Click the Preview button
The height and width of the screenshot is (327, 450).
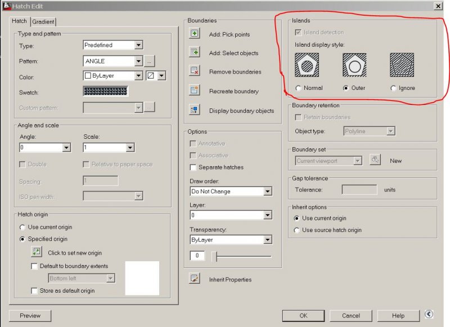point(30,316)
